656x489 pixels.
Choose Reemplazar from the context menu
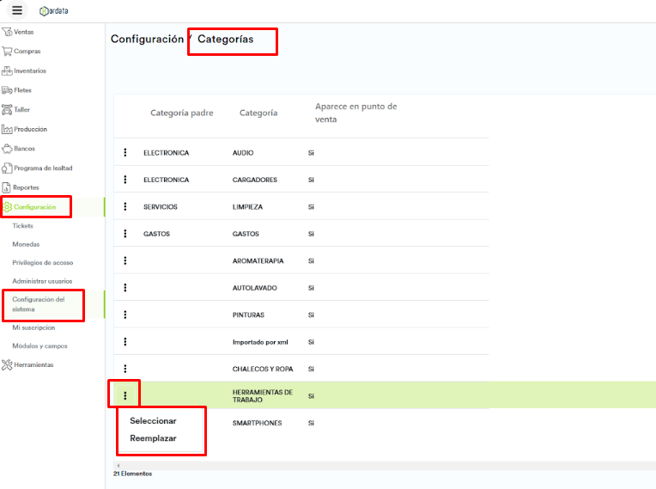153,438
